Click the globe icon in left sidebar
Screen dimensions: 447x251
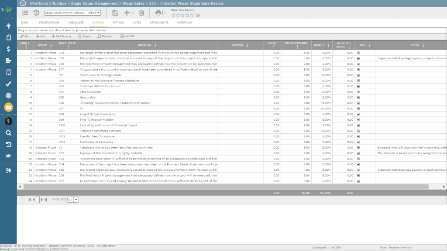8,95
